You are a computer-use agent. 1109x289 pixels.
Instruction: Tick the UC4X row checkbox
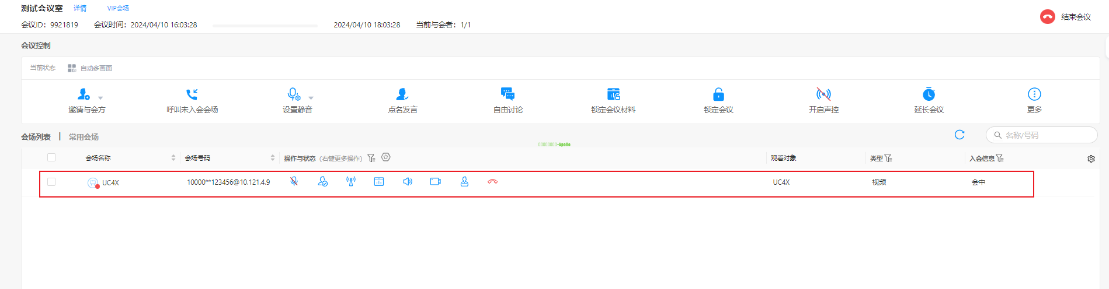click(51, 182)
